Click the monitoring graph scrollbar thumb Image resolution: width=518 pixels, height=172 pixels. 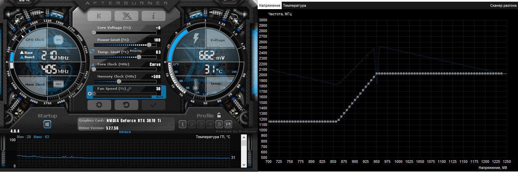[x=244, y=143]
